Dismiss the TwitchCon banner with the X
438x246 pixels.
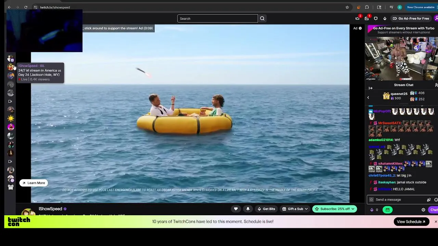pos(436,222)
